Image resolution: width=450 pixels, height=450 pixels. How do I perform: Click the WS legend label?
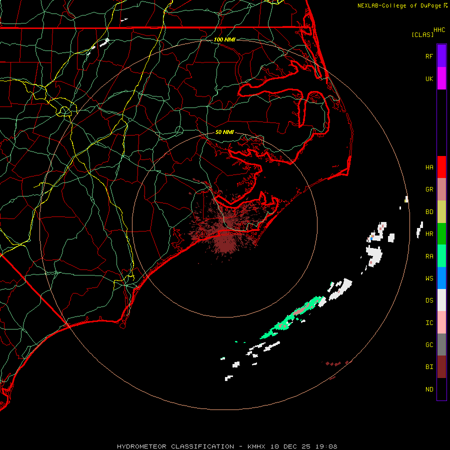(429, 278)
